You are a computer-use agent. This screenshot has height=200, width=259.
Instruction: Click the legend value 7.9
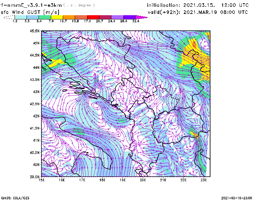click(51, 21)
